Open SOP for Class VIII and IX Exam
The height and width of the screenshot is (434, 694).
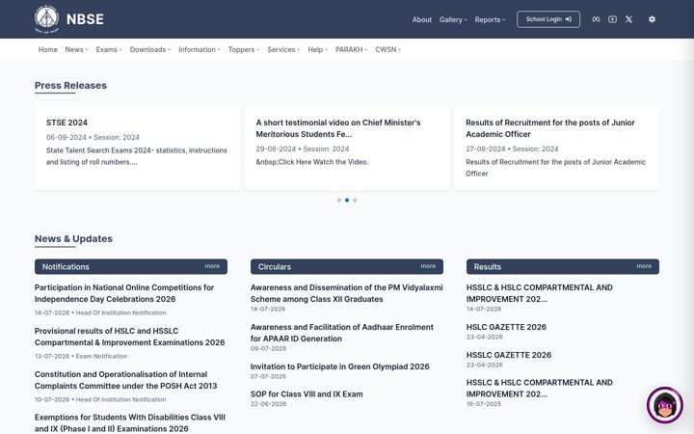click(307, 394)
